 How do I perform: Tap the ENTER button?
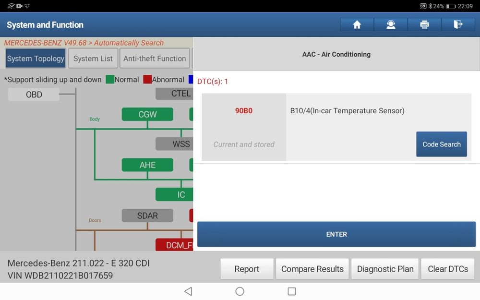click(336, 234)
